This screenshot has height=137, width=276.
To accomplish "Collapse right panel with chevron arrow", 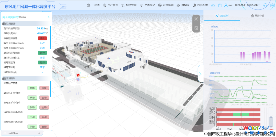I will point(200,74).
